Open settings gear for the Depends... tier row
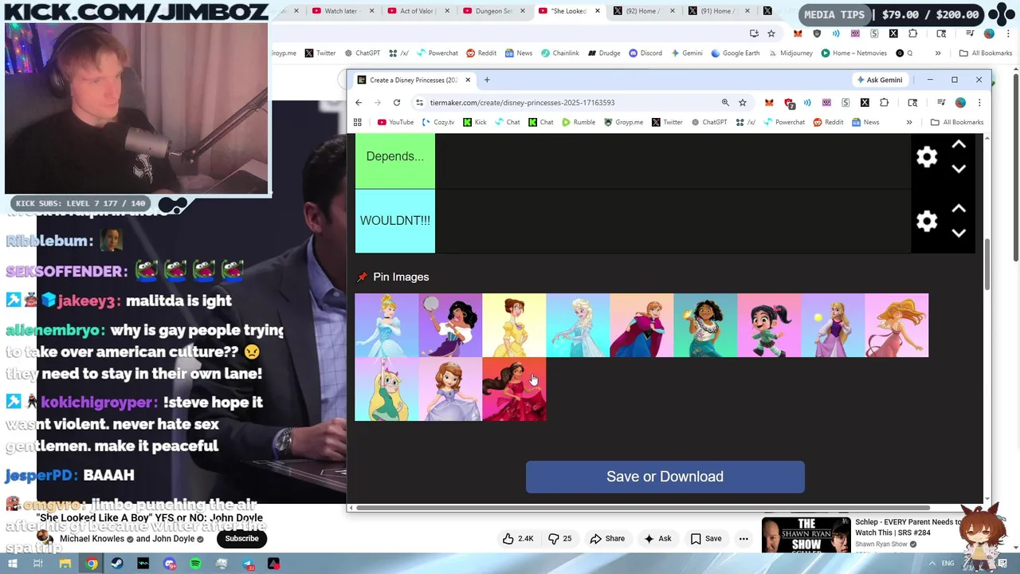Viewport: 1020px width, 574px height. click(x=927, y=157)
